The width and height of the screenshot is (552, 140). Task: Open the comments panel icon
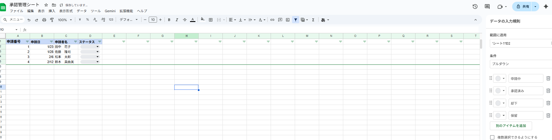coord(487,7)
